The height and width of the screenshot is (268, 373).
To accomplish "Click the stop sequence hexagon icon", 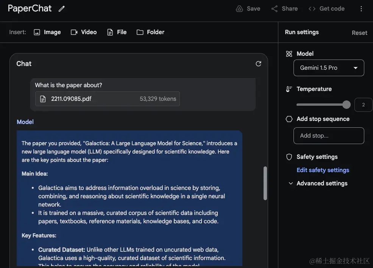I will [289, 119].
